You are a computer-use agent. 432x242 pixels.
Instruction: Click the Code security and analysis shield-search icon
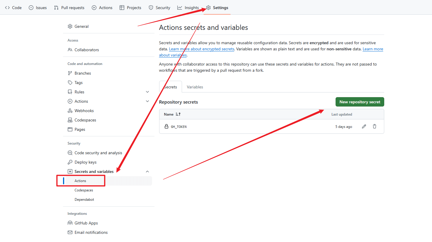(70, 153)
